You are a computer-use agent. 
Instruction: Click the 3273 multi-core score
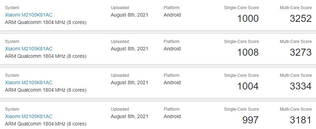301,53
